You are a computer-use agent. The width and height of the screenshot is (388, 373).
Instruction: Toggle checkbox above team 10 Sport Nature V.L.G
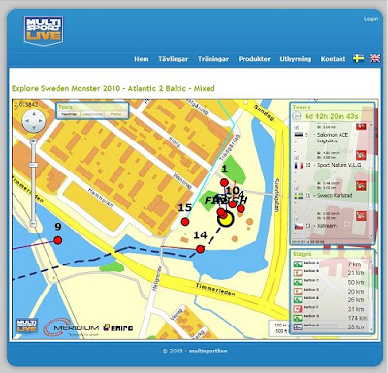click(x=297, y=158)
